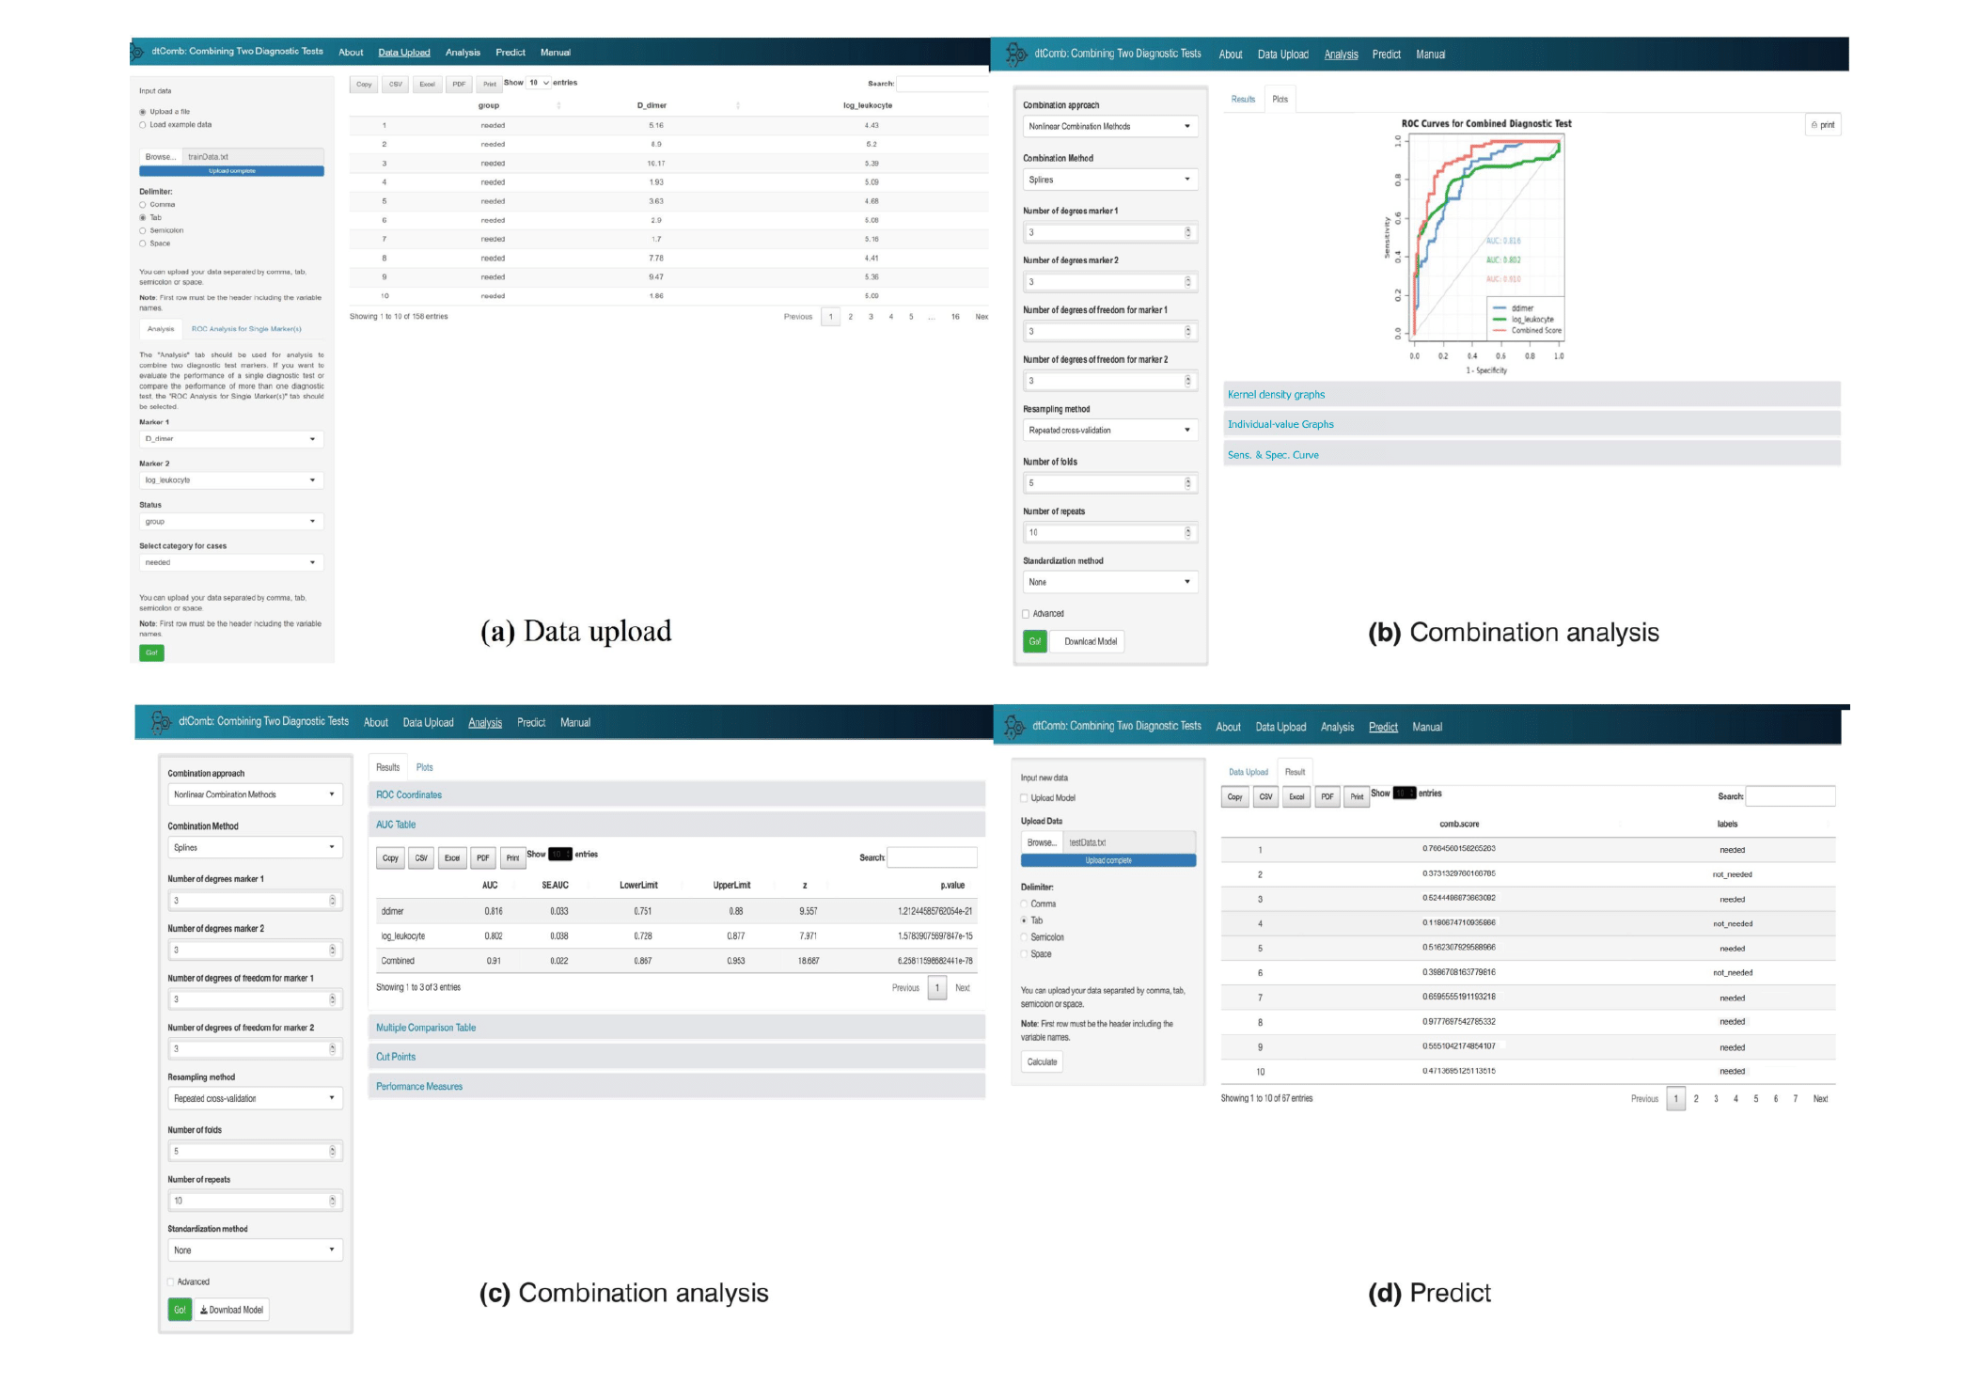
Task: Export prediction comb.score results as CSV
Action: coord(1264,796)
